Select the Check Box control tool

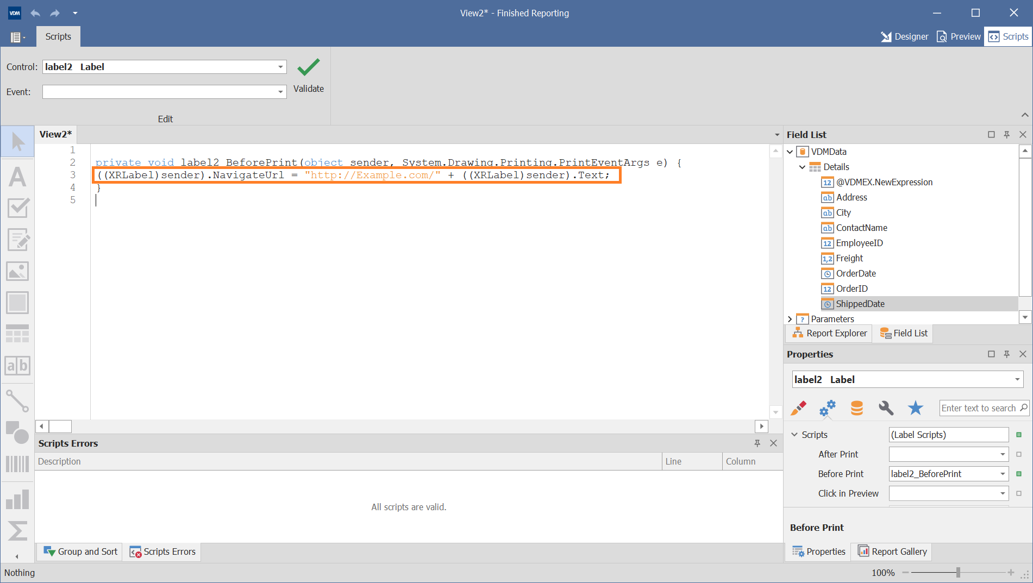point(17,208)
